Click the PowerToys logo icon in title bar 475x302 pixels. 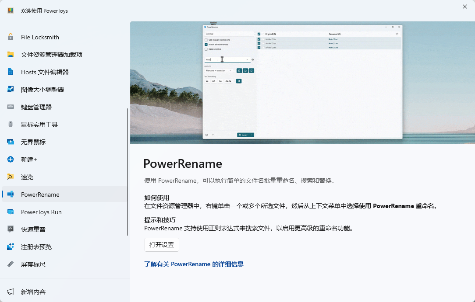tap(11, 10)
